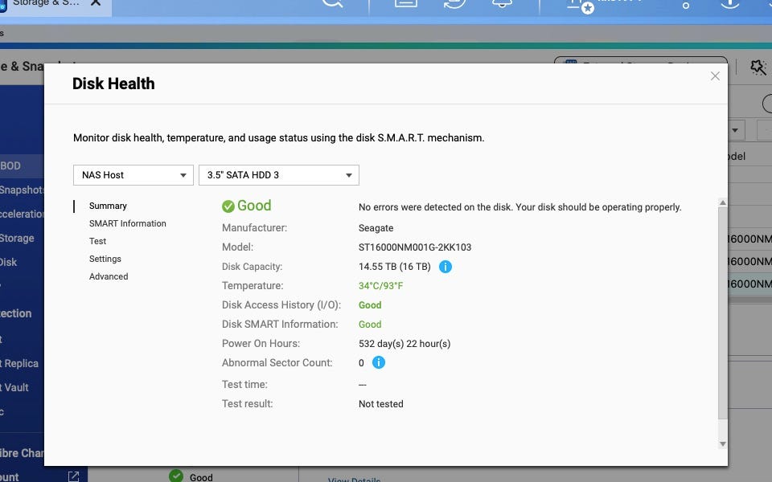Open notifications with the bell icon

(x=503, y=3)
